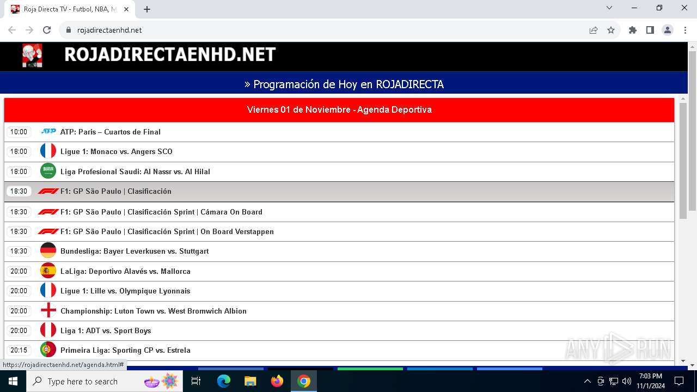
Task: Click the 19:30 time badge
Action: (19, 251)
